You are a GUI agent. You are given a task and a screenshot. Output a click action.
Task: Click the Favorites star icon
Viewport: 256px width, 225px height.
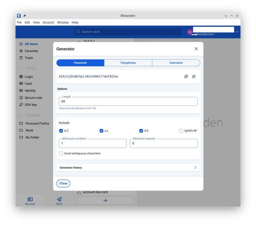tap(21, 51)
